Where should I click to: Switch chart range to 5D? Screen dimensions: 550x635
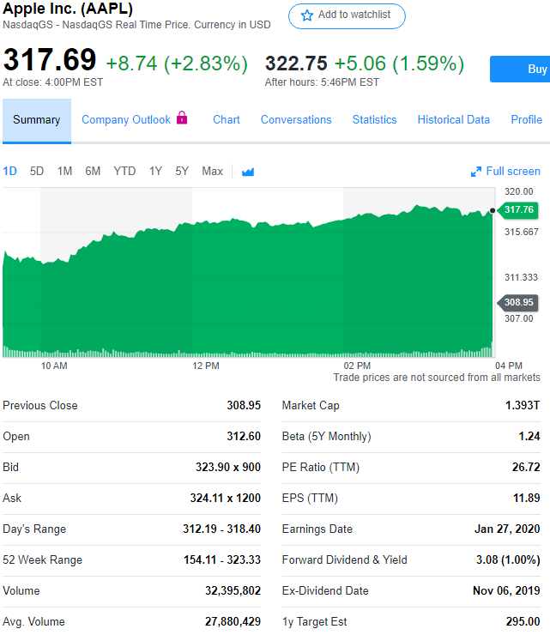click(37, 171)
